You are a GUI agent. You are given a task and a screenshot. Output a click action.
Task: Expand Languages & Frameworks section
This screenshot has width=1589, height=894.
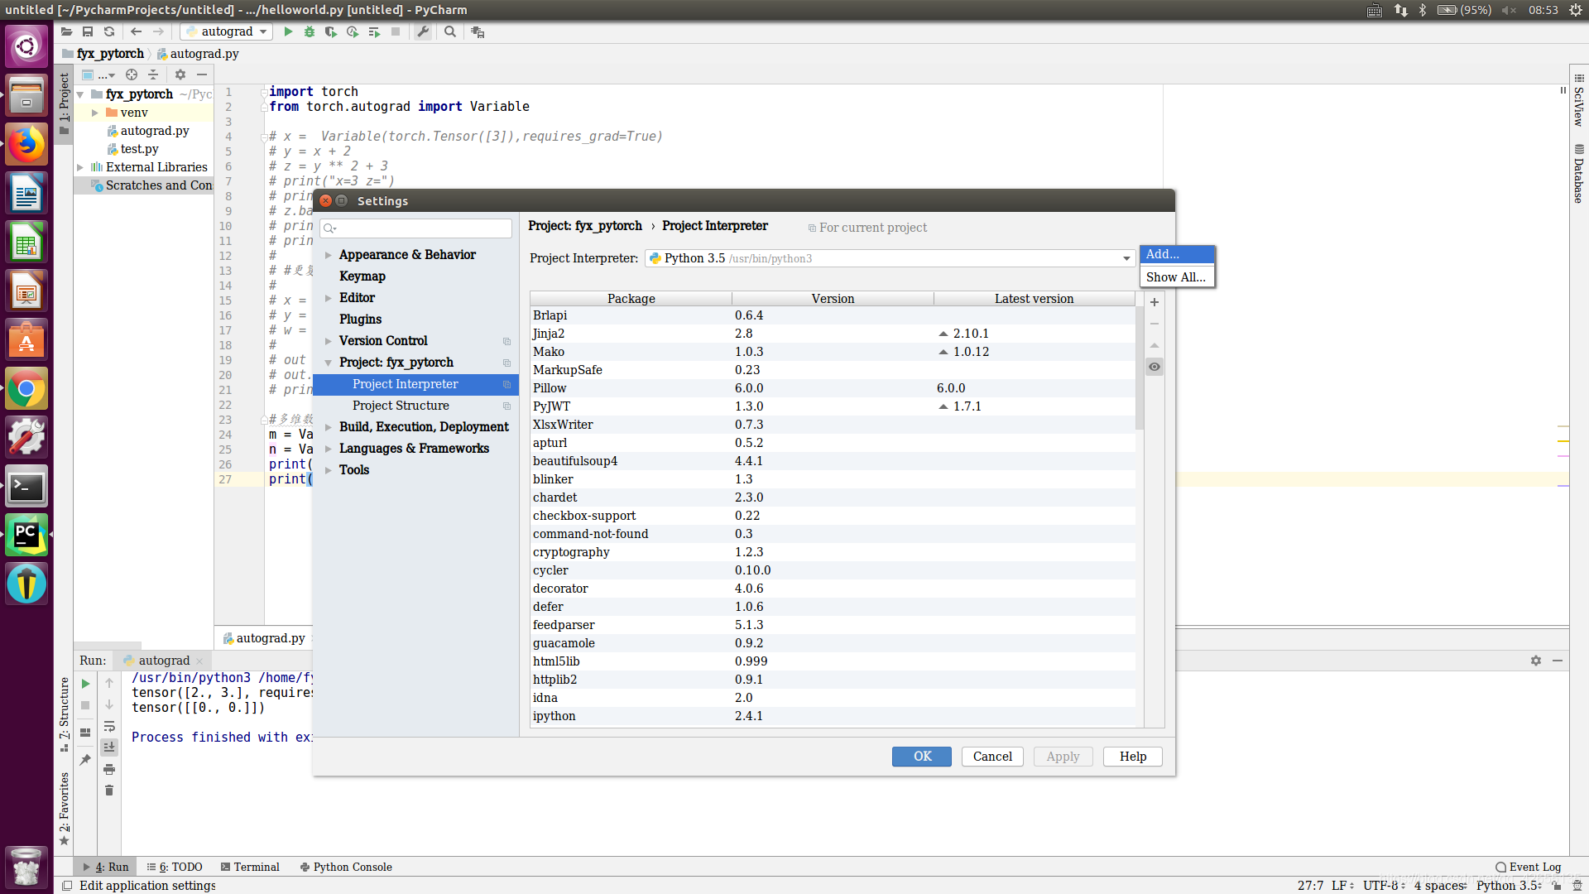coord(329,449)
